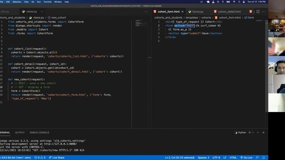Click {{ form.as_p }} line
The image size is (285, 160).
(180, 29)
